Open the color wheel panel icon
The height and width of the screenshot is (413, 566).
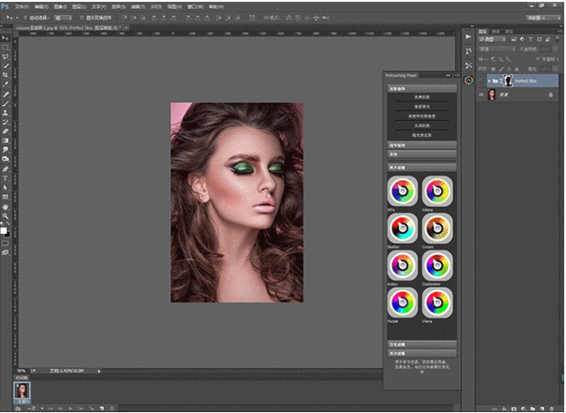468,80
